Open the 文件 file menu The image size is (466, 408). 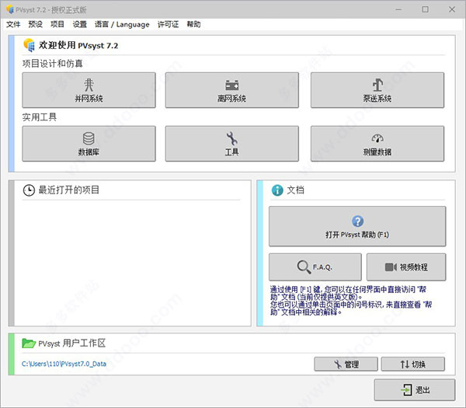coord(13,24)
